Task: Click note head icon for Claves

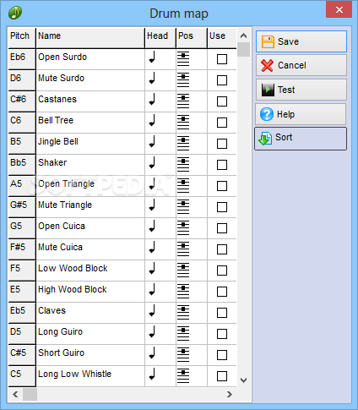Action: 152,311
